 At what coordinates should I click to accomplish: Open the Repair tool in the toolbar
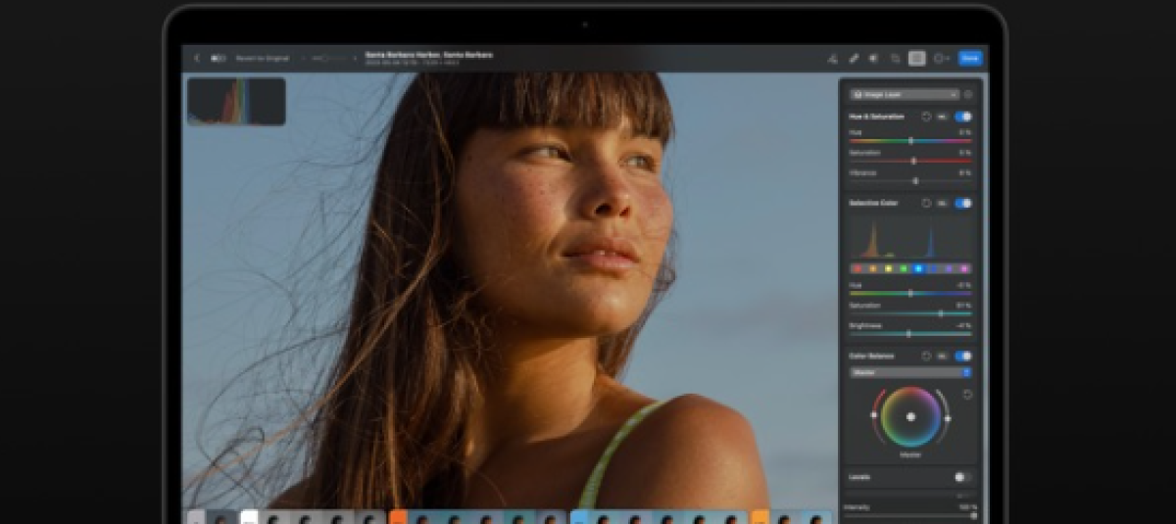pos(853,58)
